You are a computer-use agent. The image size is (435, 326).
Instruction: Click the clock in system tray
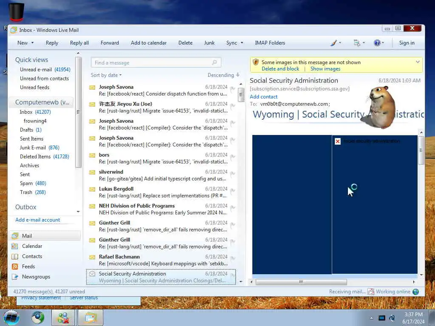pyautogui.click(x=413, y=318)
